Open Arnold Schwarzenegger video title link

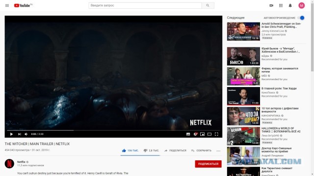[x=281, y=25]
